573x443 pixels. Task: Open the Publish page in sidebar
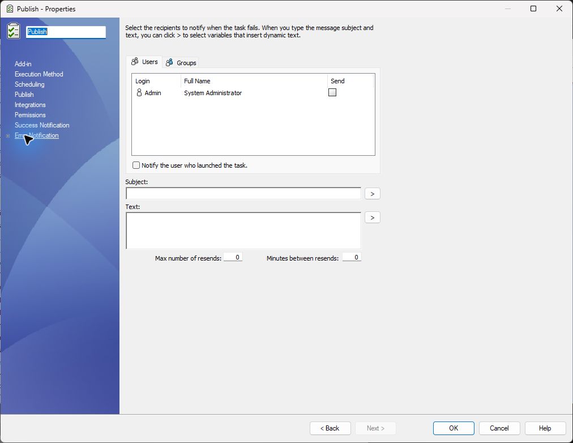point(24,95)
